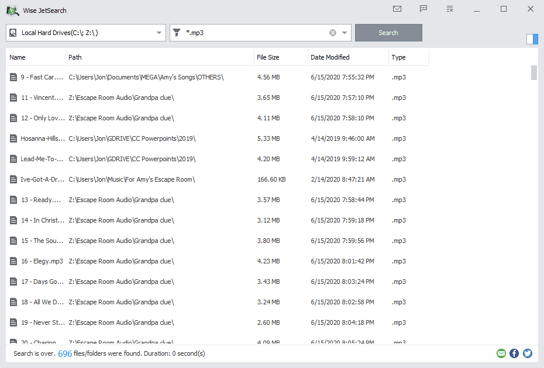Screen dimensions: 544x368
Task: Open the menu list icon in title bar
Action: pyautogui.click(x=450, y=9)
